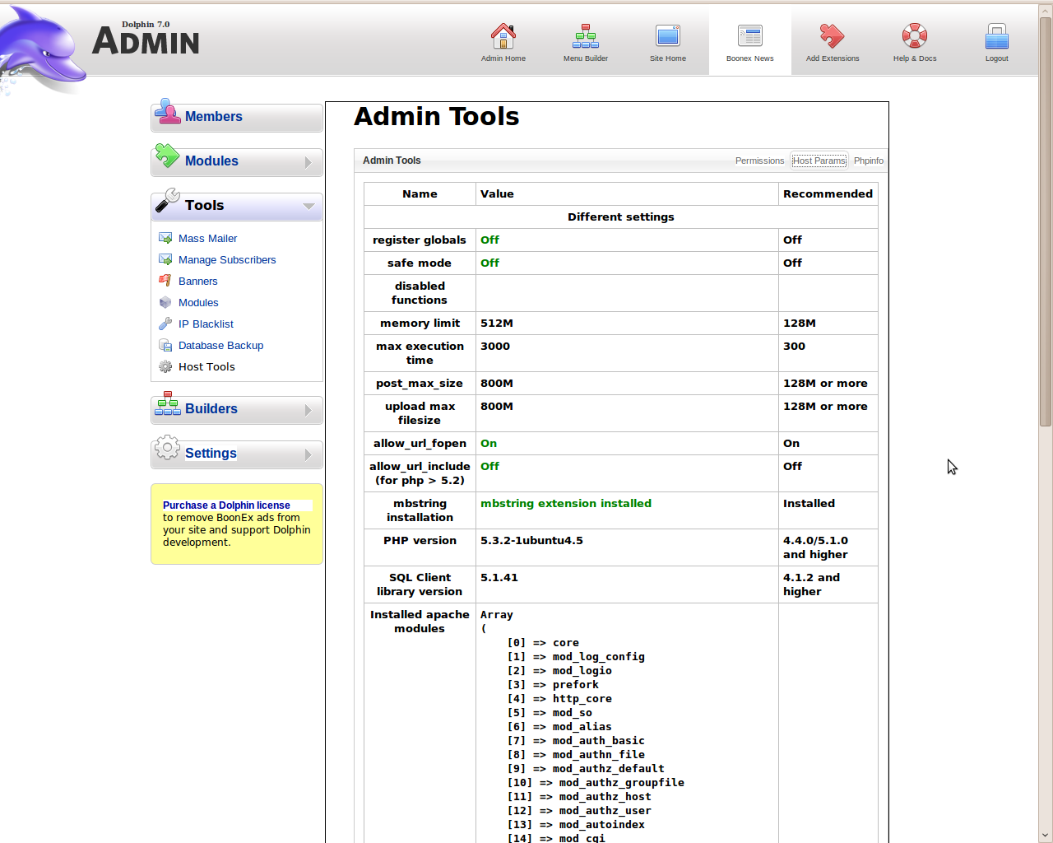Switch to the Phpinfo tab
1053x843 pixels.
pyautogui.click(x=868, y=161)
